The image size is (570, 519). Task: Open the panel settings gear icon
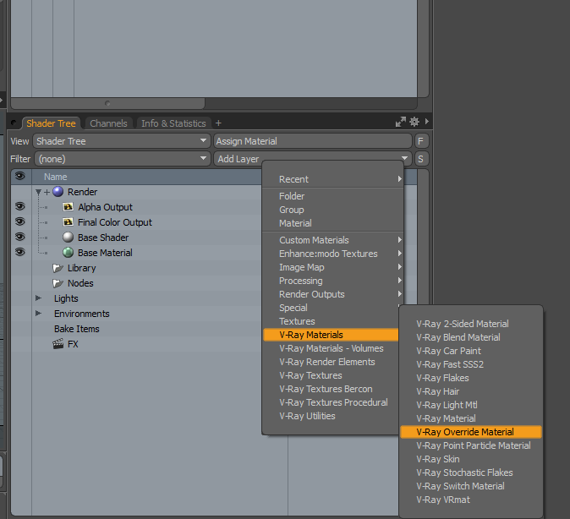414,122
